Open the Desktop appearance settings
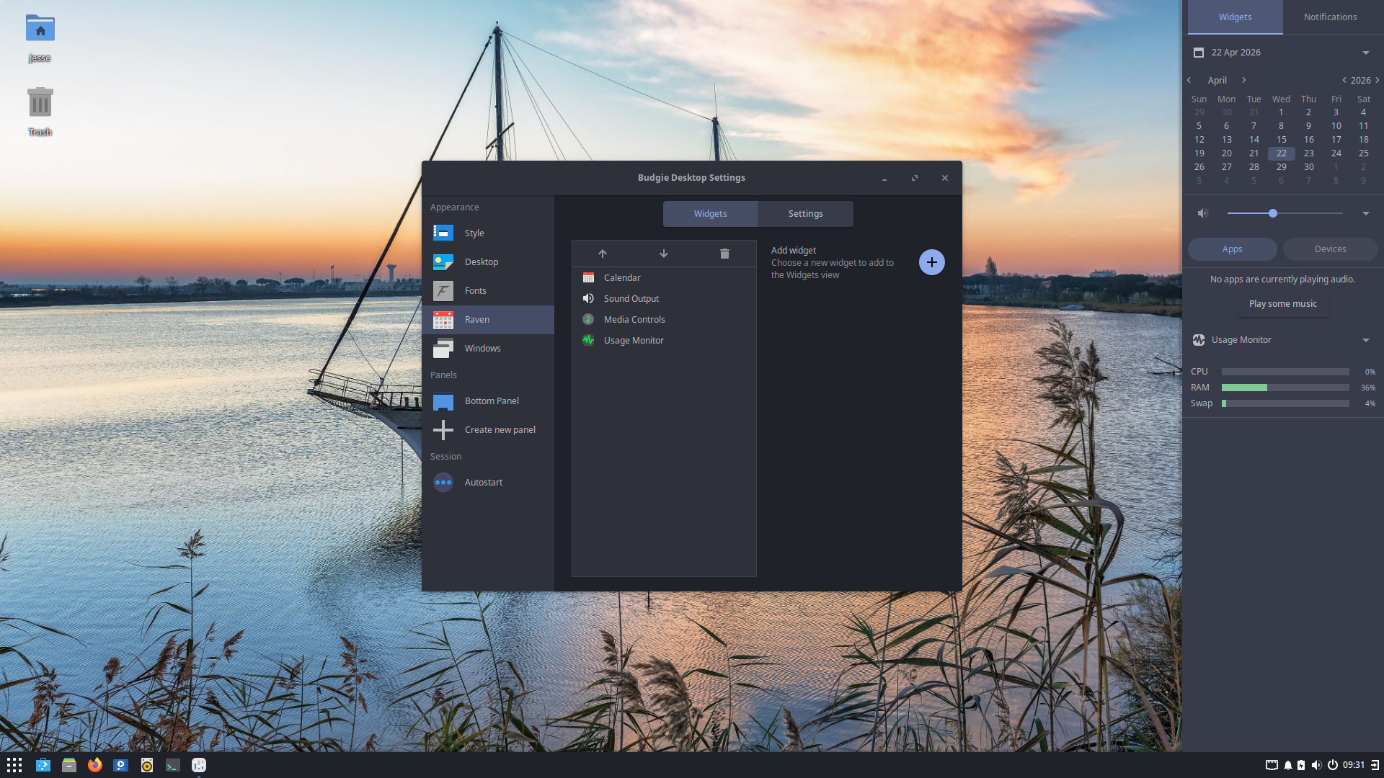The image size is (1384, 778). (x=488, y=261)
